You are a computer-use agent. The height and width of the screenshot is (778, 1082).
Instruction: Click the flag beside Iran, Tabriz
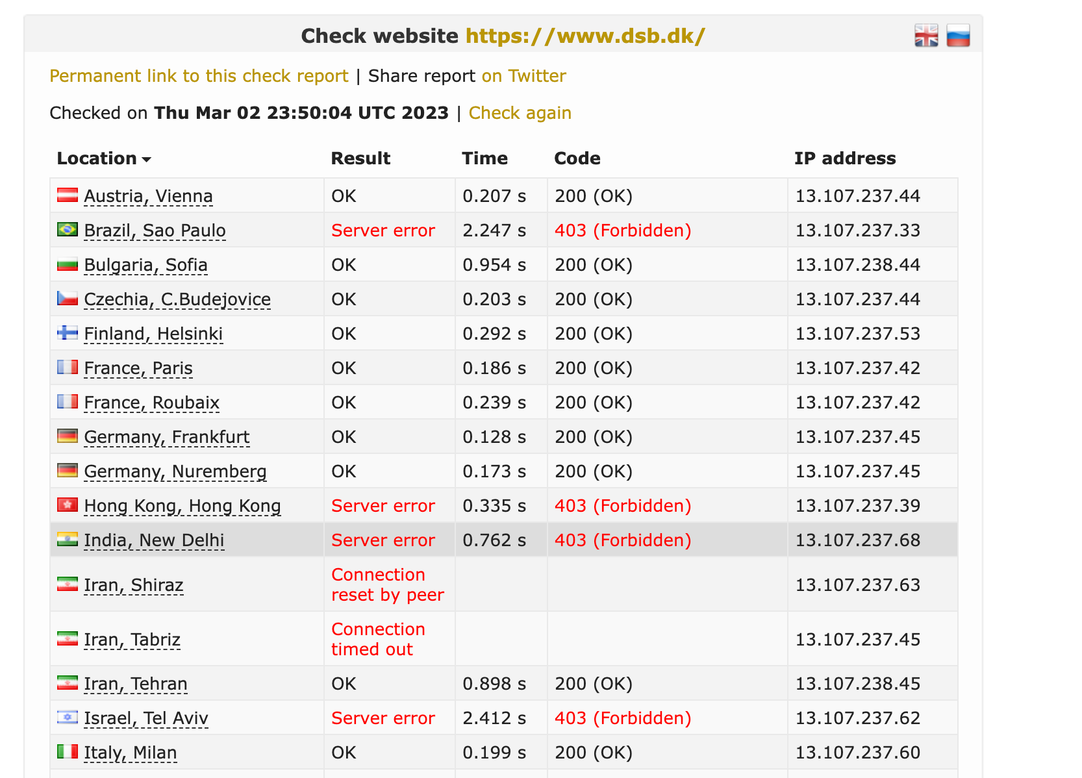click(x=68, y=638)
